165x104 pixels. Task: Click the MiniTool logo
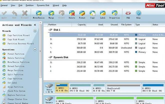155,5
